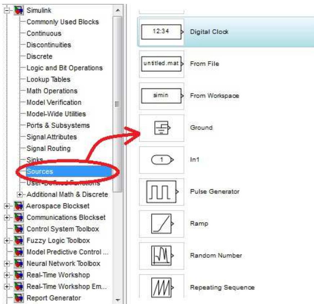Select the From File block icon
Image resolution: width=314 pixels, height=304 pixels.
(x=162, y=64)
